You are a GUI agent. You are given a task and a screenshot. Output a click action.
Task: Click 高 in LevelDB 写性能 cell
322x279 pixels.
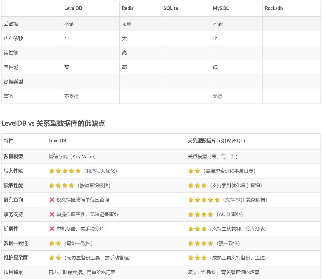point(67,67)
